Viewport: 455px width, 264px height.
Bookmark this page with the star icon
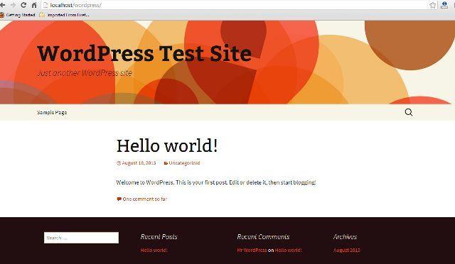[433, 5]
